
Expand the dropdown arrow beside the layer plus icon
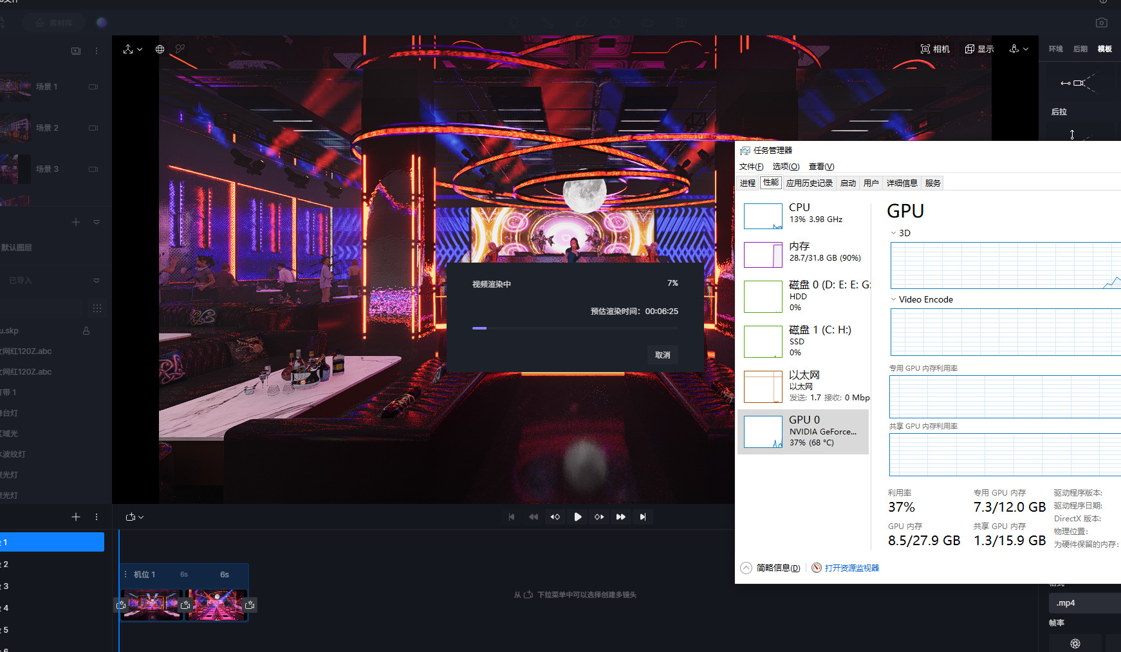click(x=97, y=222)
